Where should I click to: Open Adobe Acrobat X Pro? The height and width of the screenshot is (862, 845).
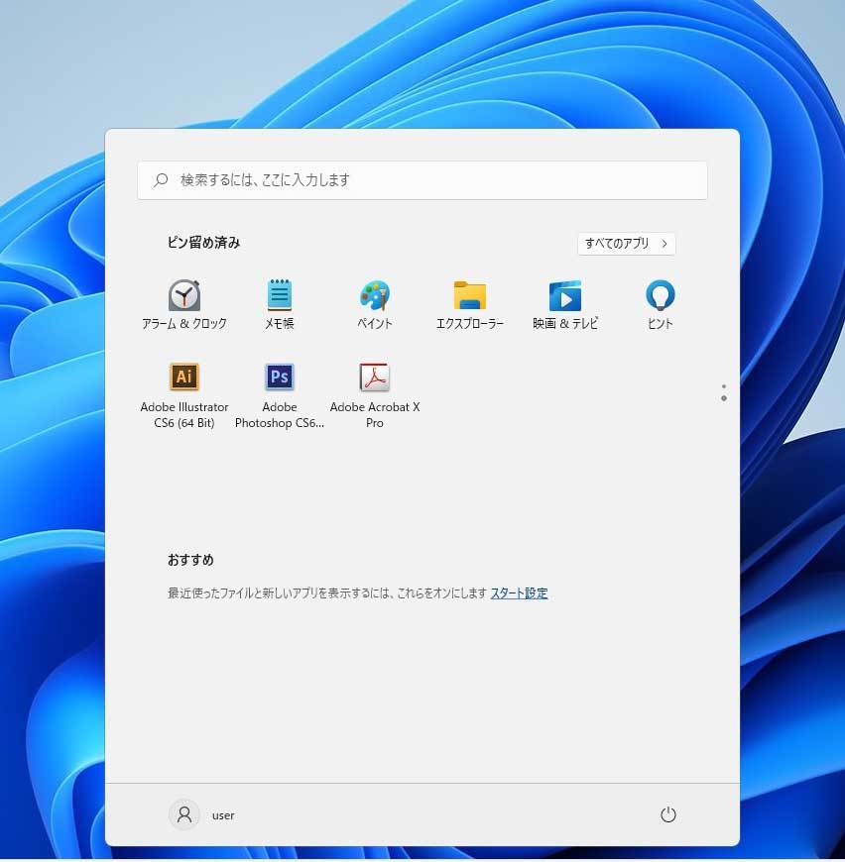[375, 394]
